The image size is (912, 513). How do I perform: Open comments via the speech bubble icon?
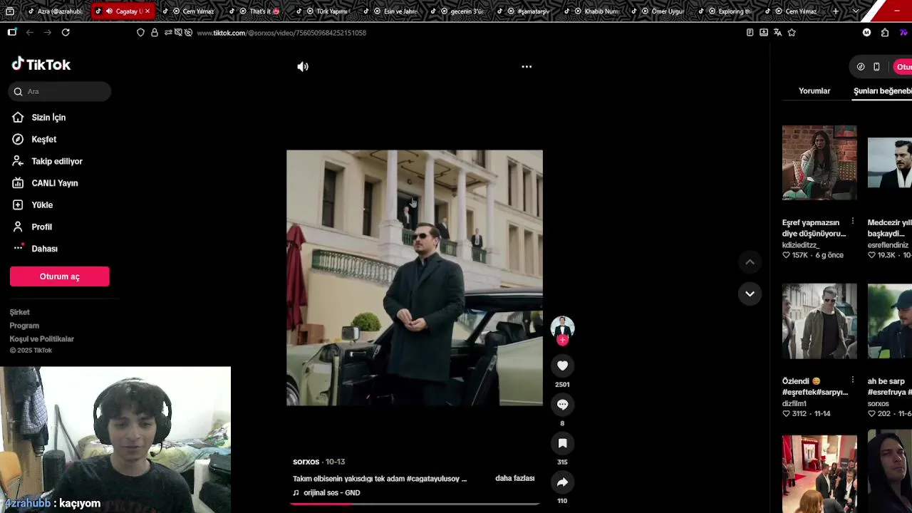(562, 405)
